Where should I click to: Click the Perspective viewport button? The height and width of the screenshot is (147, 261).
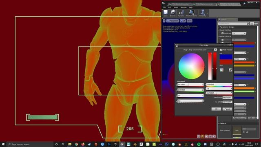pyautogui.click(x=173, y=21)
